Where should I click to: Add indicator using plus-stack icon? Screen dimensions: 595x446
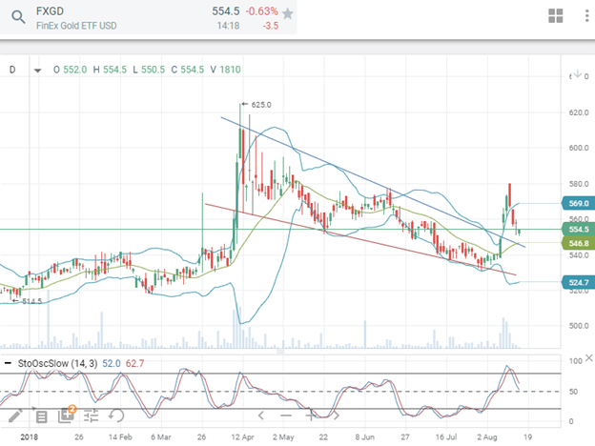tap(66, 416)
